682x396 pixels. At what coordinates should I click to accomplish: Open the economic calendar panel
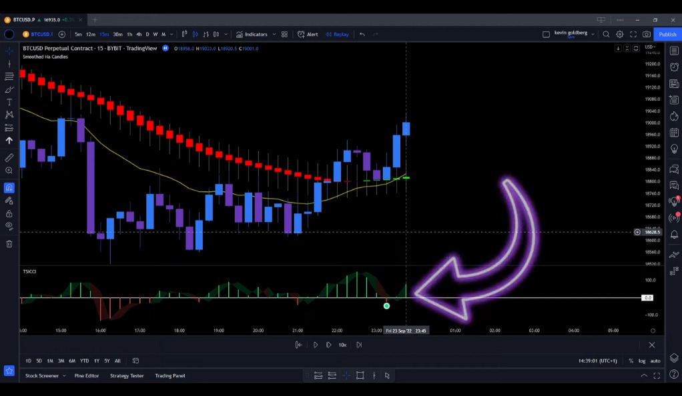674,133
